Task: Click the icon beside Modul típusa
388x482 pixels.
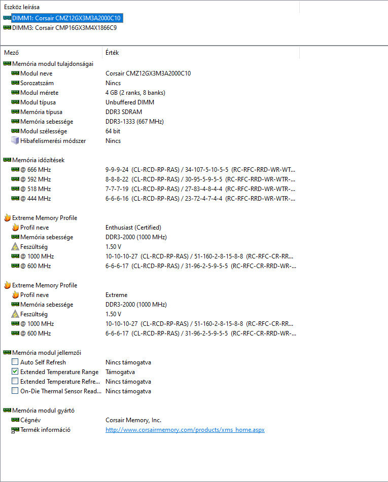Action: [15, 102]
